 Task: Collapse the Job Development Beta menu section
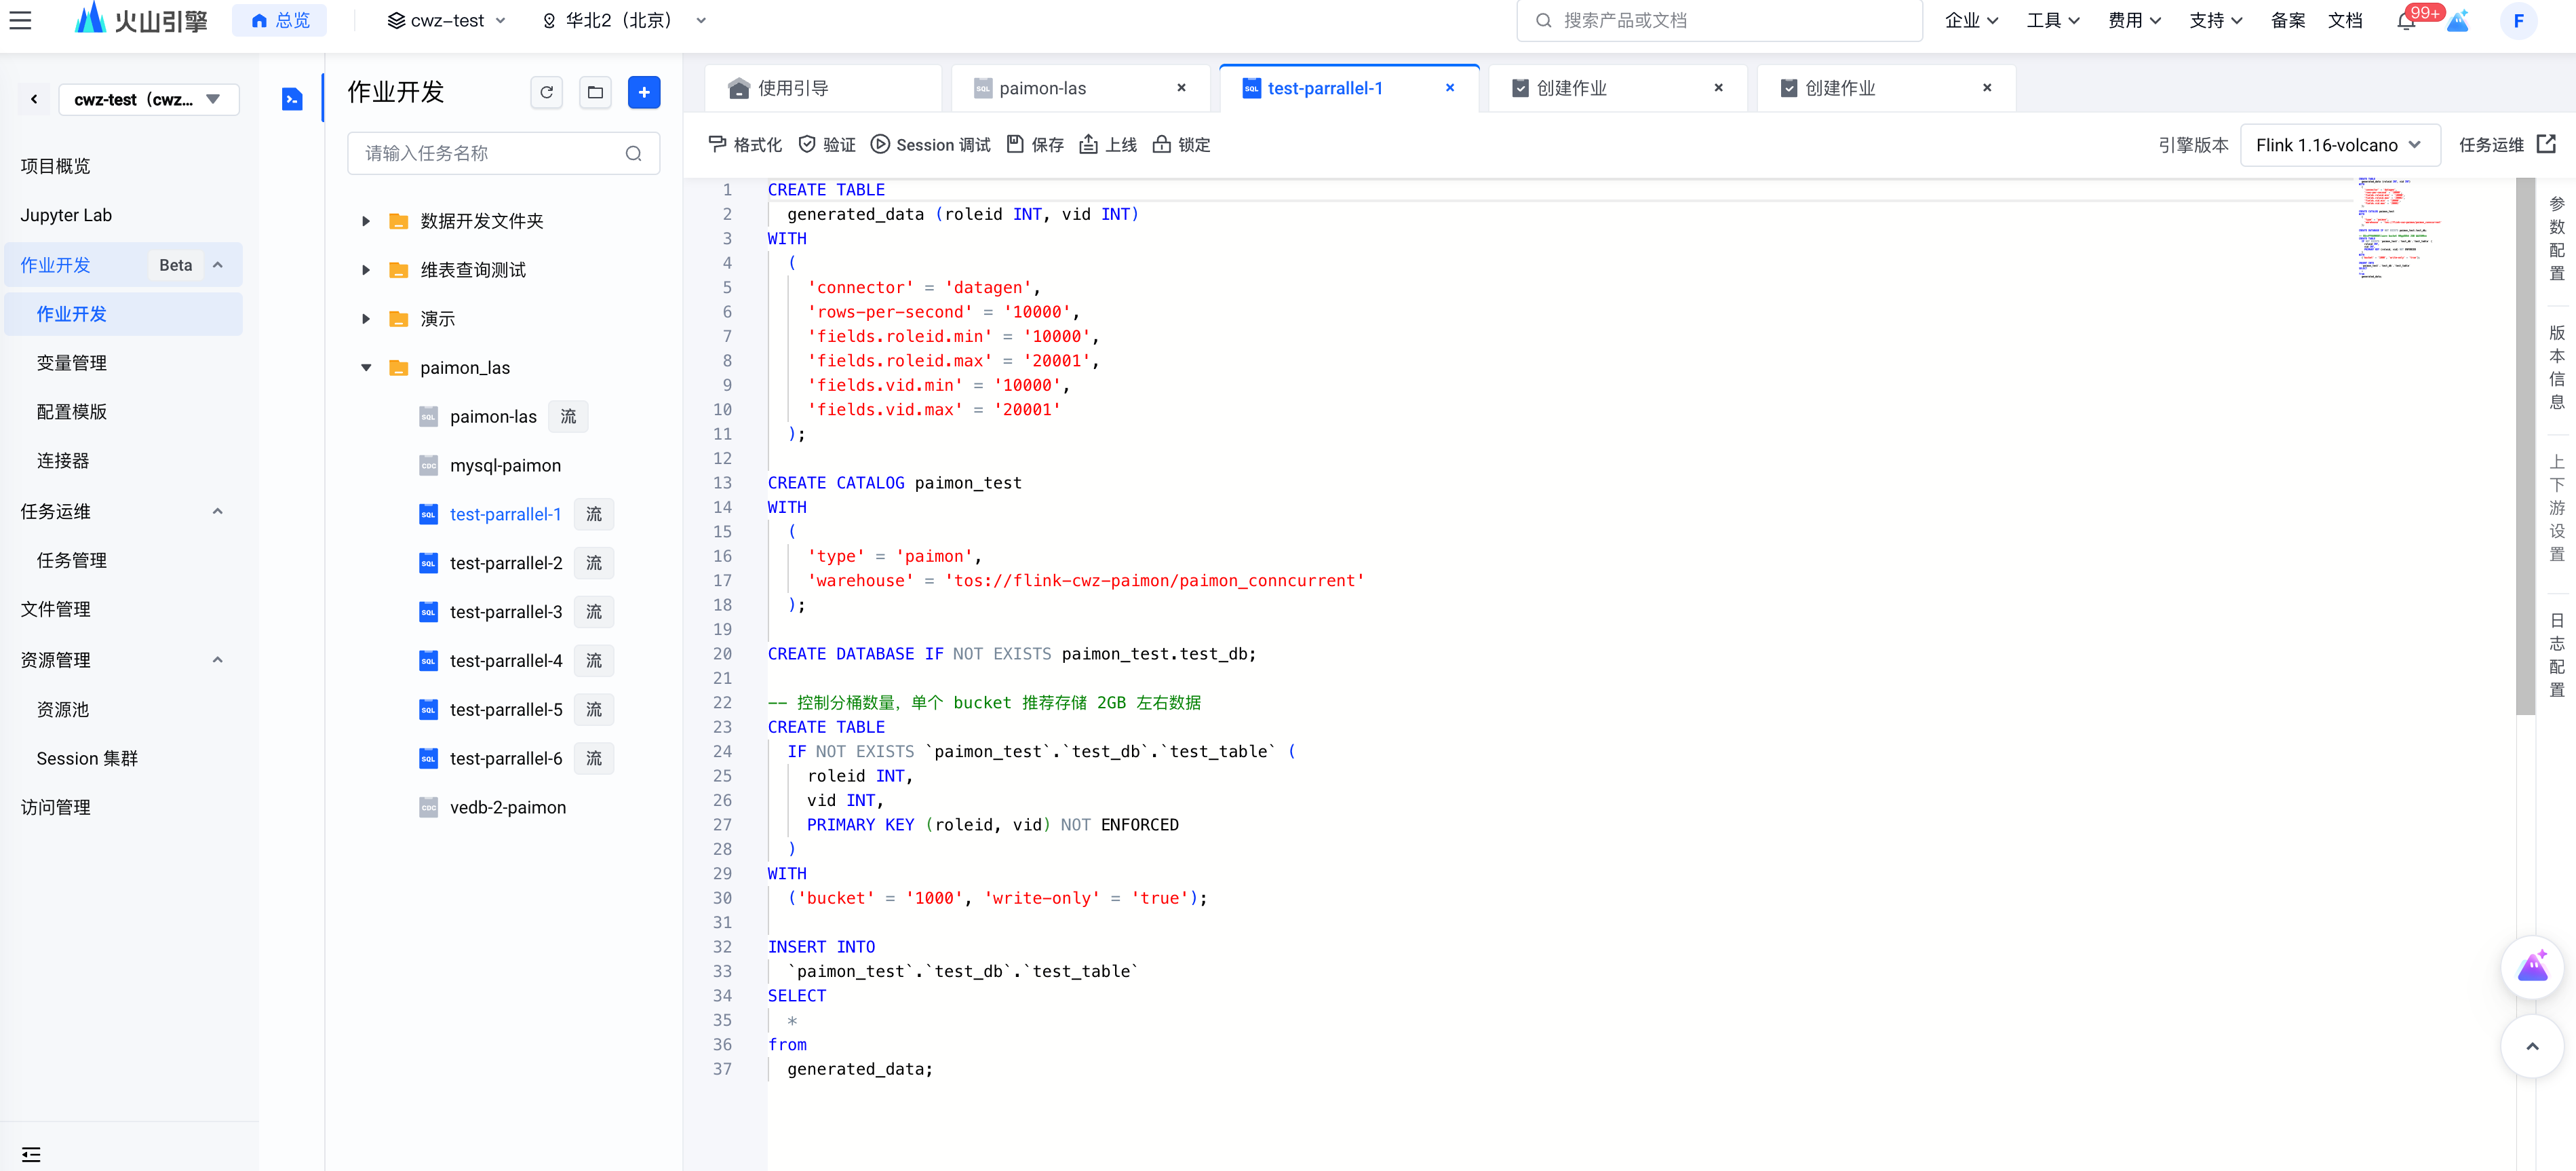218,265
